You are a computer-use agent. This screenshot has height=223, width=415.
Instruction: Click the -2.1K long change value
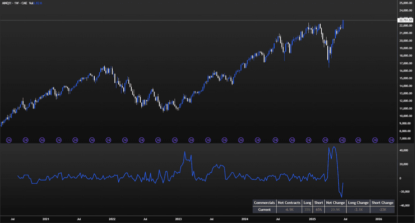(358, 209)
